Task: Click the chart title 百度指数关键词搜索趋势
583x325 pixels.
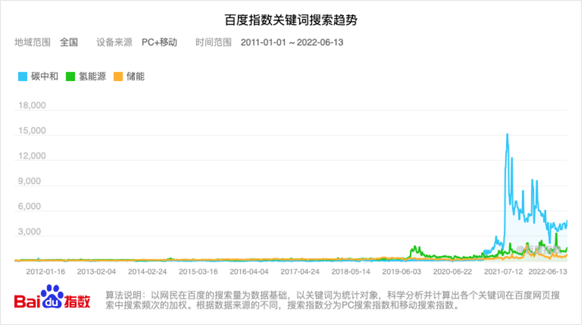Action: point(291,20)
